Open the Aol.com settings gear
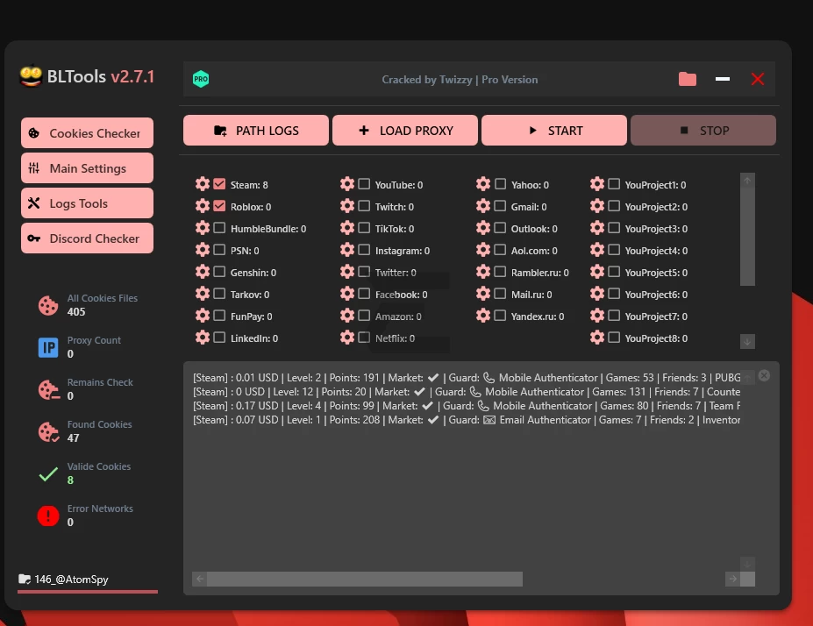The height and width of the screenshot is (626, 813). (482, 250)
